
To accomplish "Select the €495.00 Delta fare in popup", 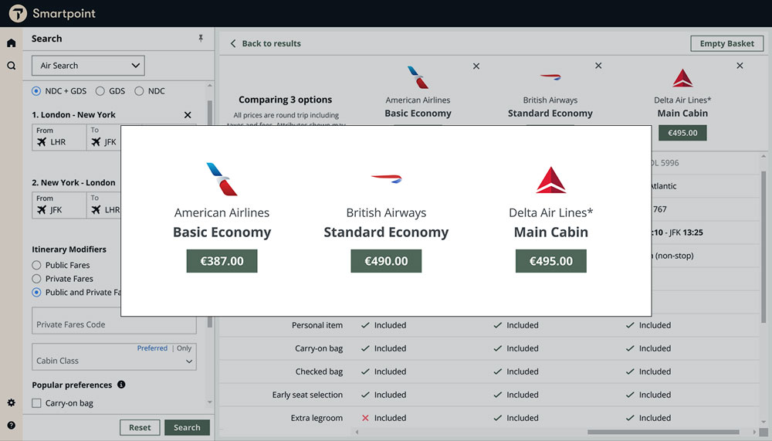I will click(x=551, y=260).
